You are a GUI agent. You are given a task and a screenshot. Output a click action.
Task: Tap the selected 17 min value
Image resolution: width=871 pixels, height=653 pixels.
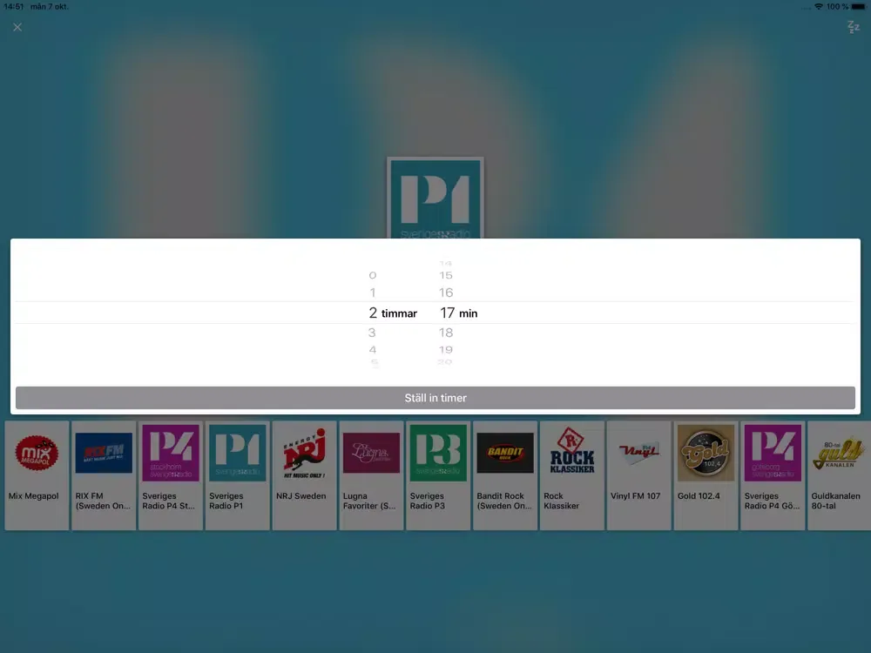coord(459,313)
